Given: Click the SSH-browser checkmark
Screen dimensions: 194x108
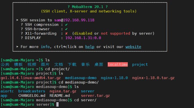Looking at the screenshot, I should tap(67, 29).
